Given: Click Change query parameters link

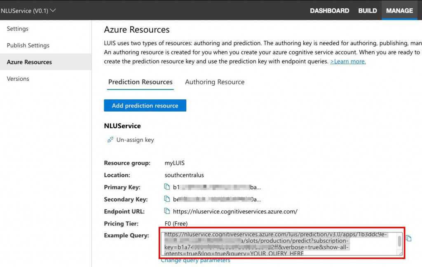Looking at the screenshot, I should click(195, 260).
